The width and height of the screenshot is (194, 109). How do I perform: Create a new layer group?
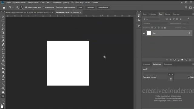pyautogui.click(x=182, y=60)
